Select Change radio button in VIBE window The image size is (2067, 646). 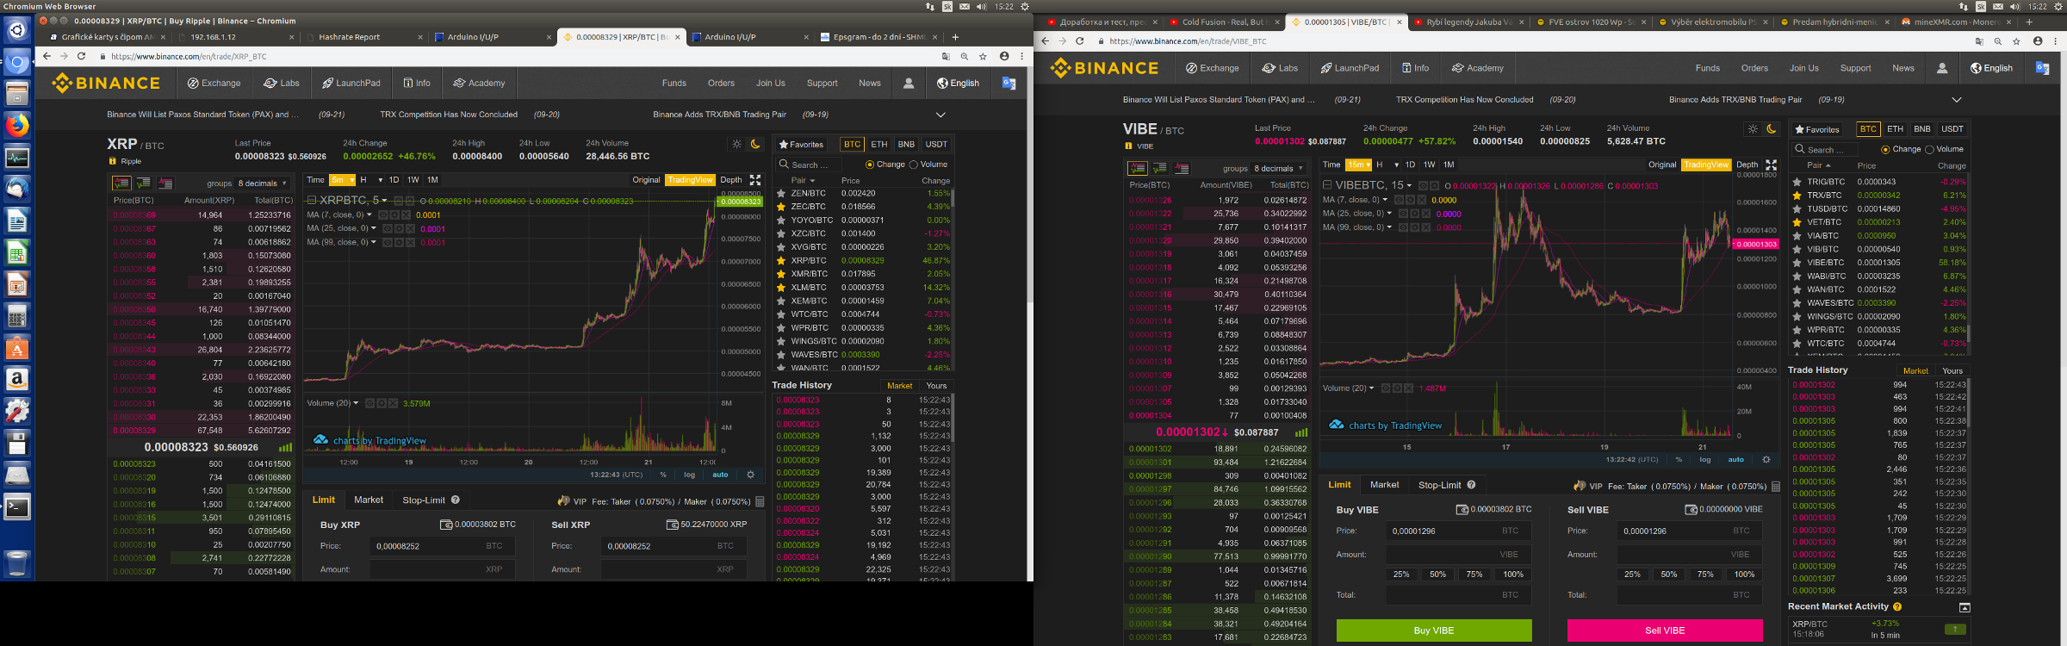[1886, 150]
